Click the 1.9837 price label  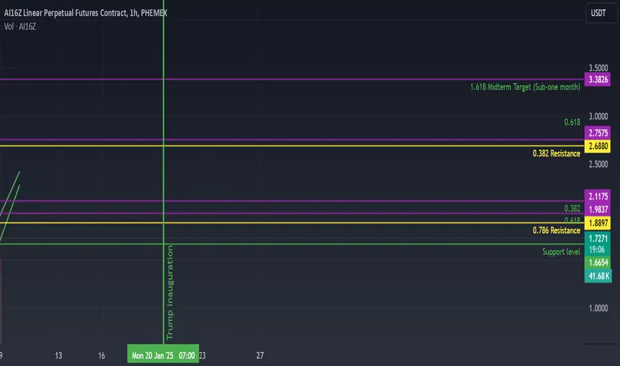tap(597, 210)
